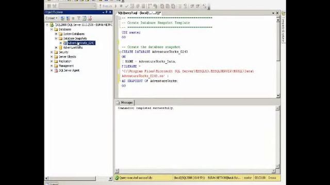Toggle Include Client Statistics icon

(x=155, y=6)
